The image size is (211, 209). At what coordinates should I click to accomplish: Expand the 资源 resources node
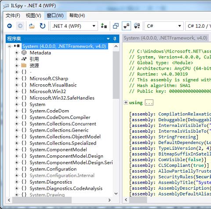17,65
